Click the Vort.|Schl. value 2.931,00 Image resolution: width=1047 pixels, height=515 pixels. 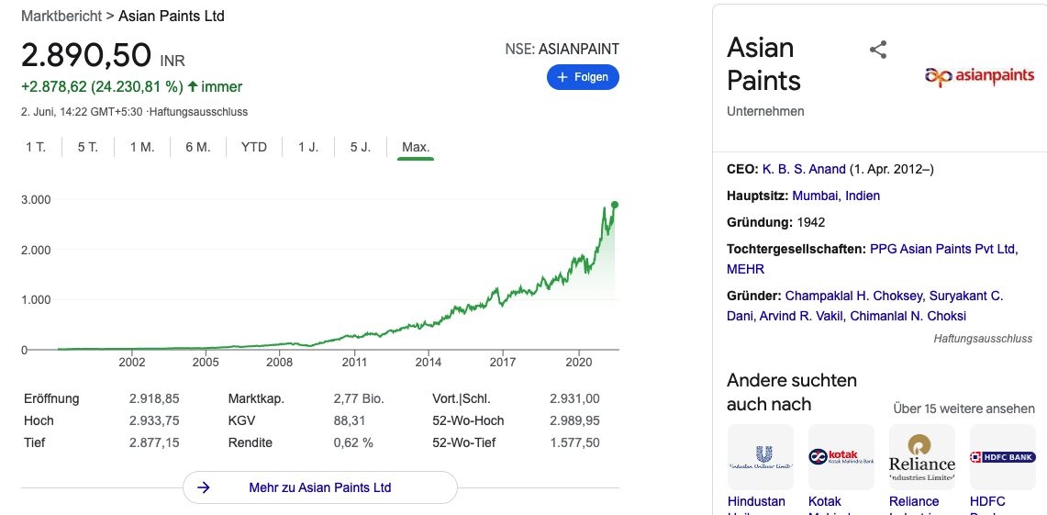point(574,398)
